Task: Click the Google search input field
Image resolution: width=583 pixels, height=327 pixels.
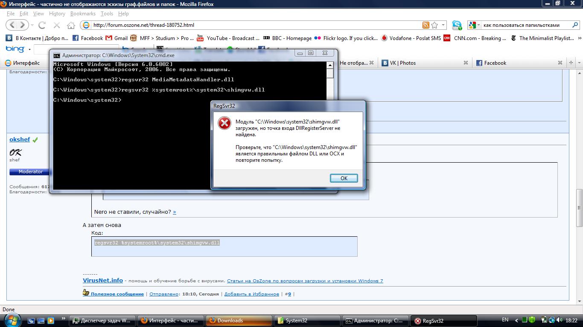Action: point(528,25)
